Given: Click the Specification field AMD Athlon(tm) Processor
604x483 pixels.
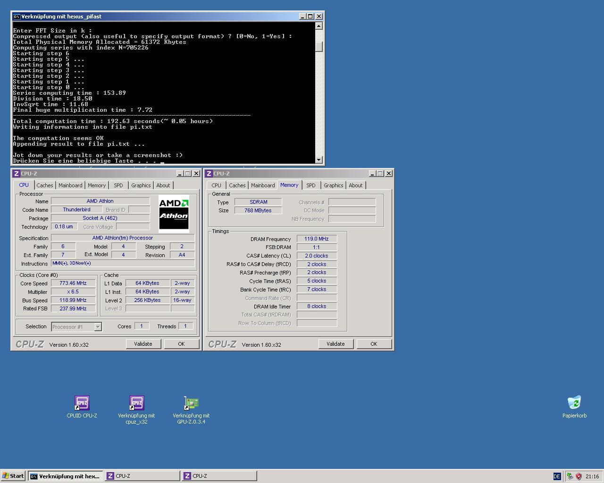Looking at the screenshot, I should coord(123,238).
